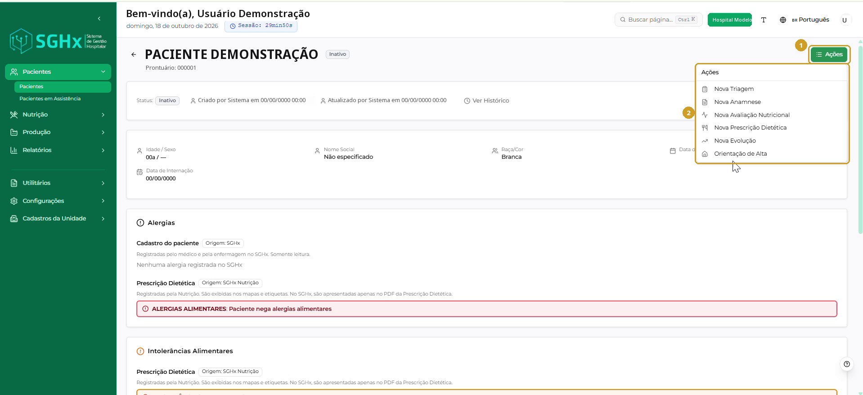The width and height of the screenshot is (863, 395).
Task: Go back using the arrow beside patient name
Action: pos(134,54)
